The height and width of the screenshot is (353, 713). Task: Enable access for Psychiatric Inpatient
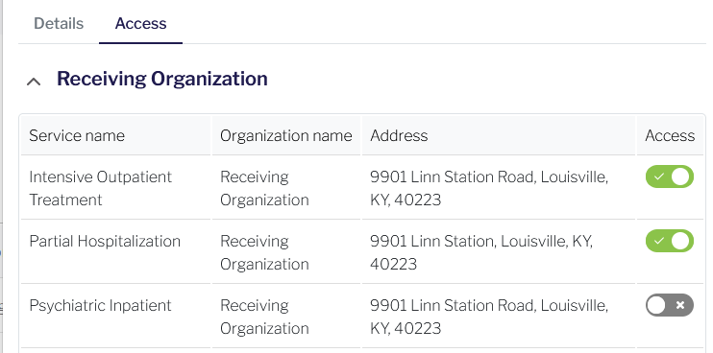[x=670, y=305]
